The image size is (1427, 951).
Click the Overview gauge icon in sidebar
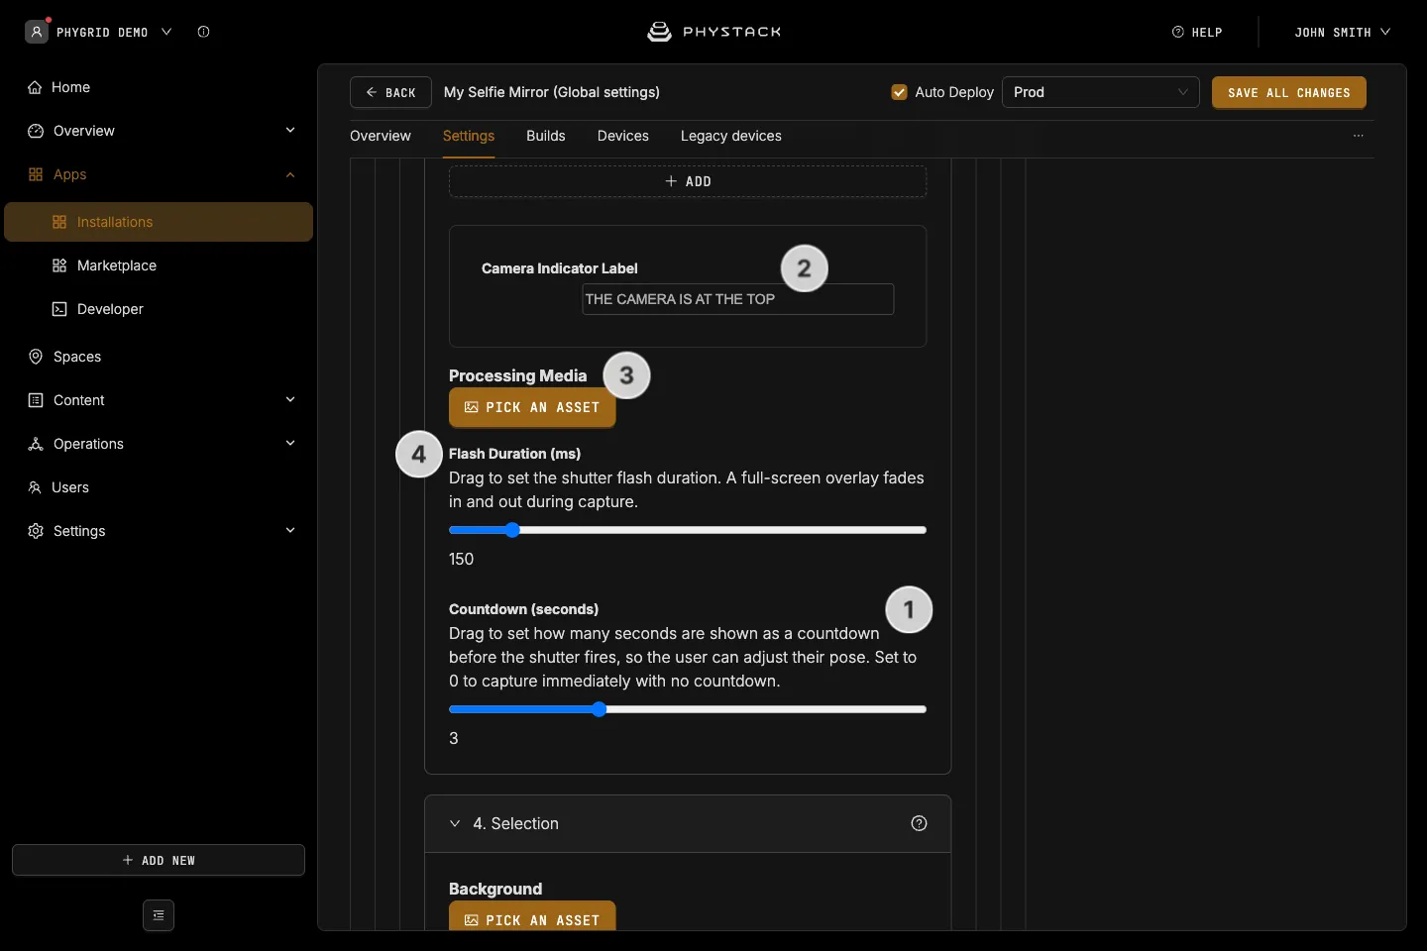click(x=36, y=131)
